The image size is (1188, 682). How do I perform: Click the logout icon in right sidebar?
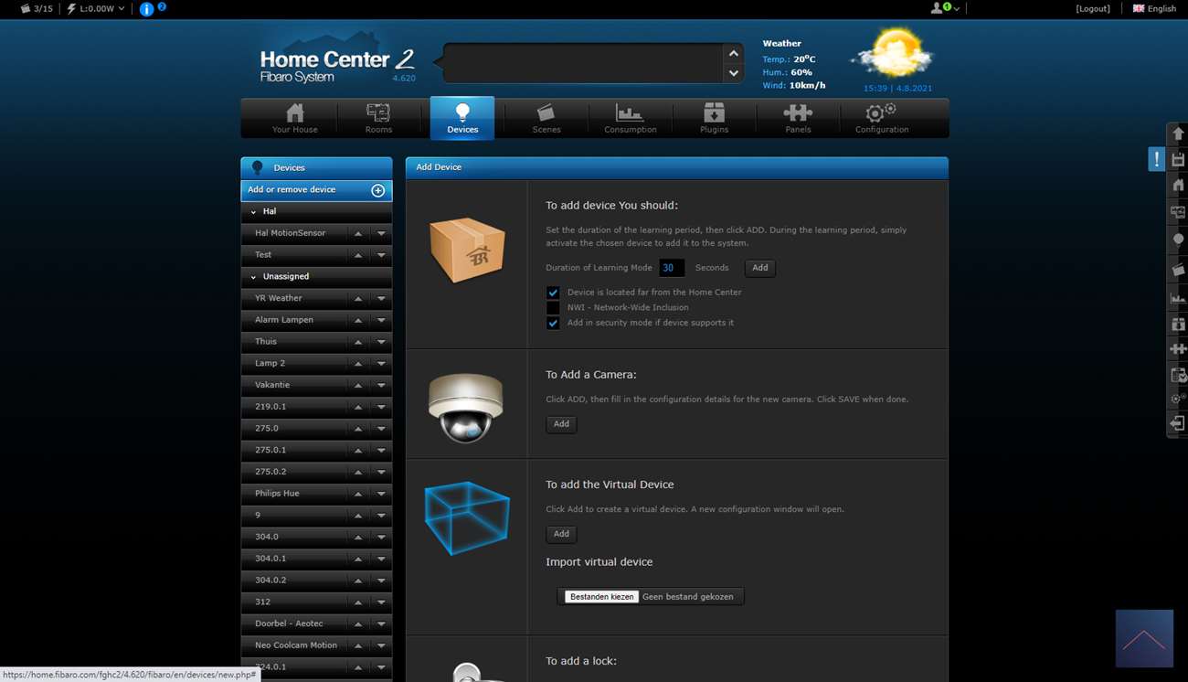(x=1177, y=423)
